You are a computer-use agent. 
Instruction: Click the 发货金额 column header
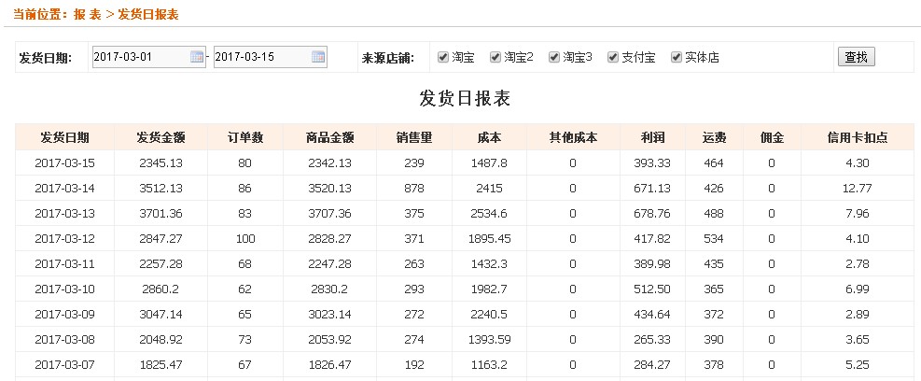(x=160, y=137)
